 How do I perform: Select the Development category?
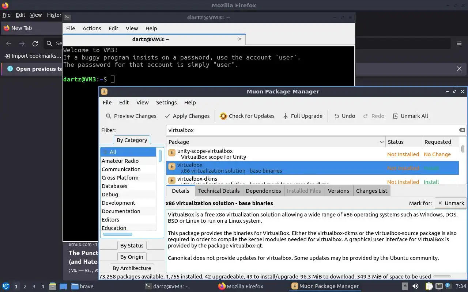click(128, 203)
